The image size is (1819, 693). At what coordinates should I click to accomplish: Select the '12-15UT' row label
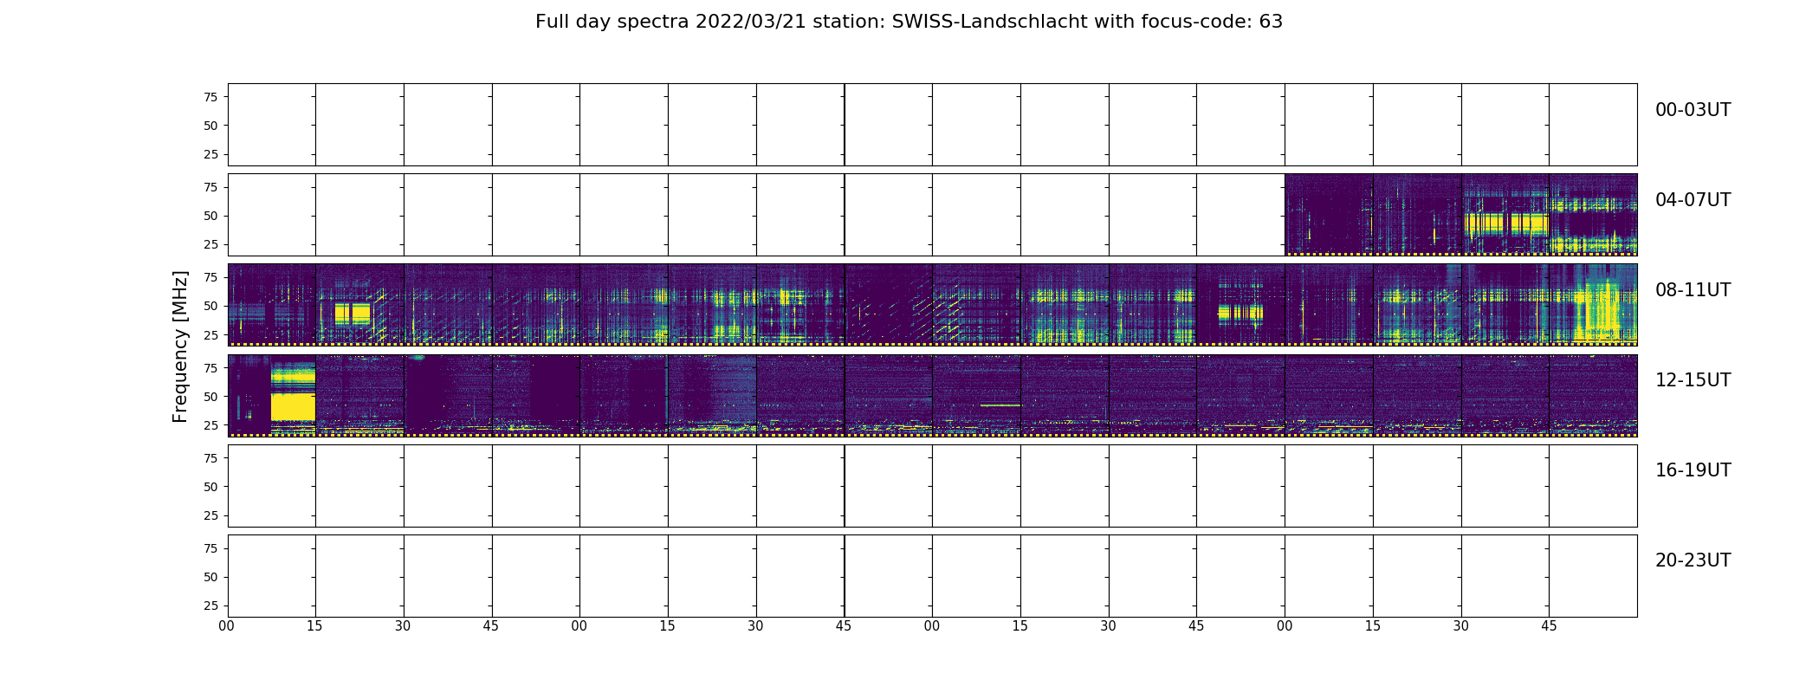click(1693, 380)
